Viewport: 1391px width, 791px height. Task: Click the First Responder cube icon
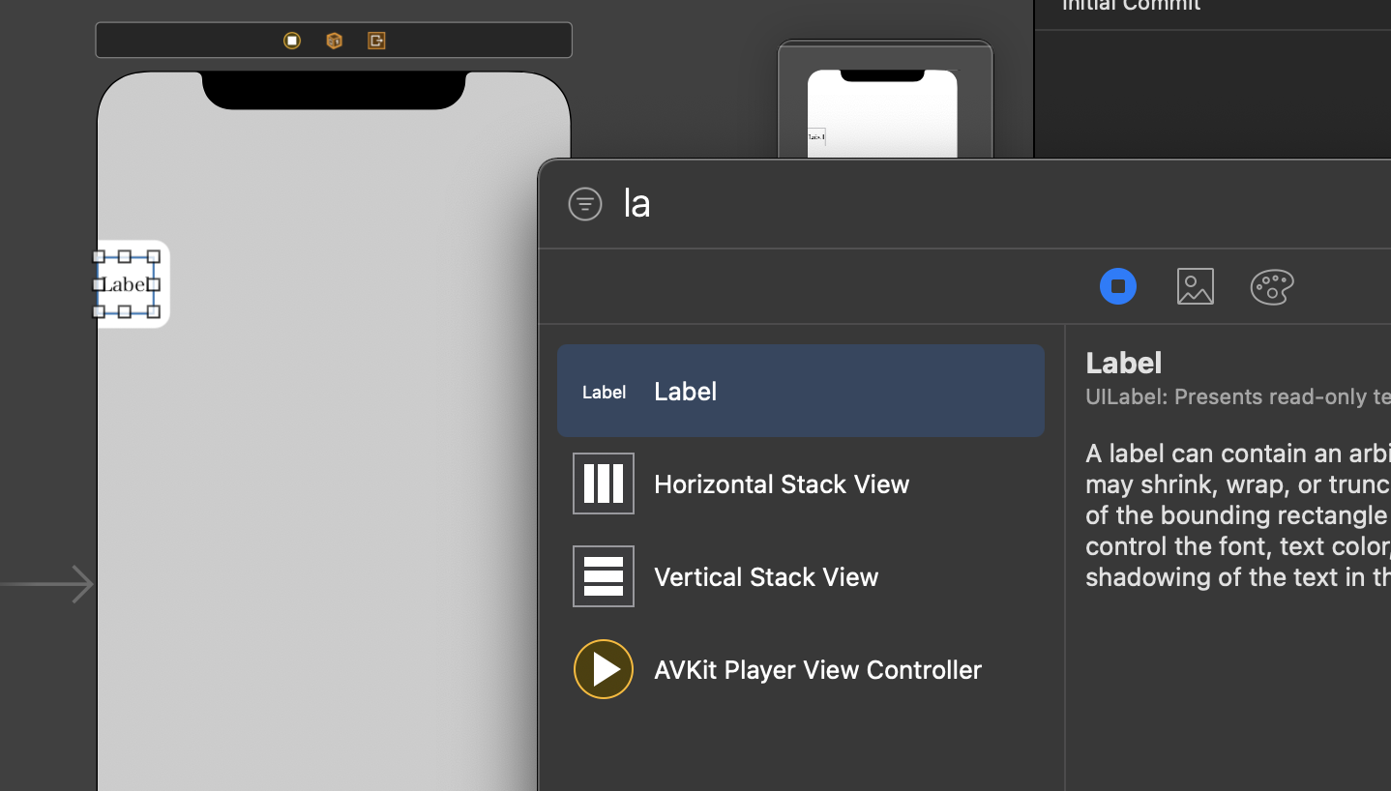tap(335, 41)
